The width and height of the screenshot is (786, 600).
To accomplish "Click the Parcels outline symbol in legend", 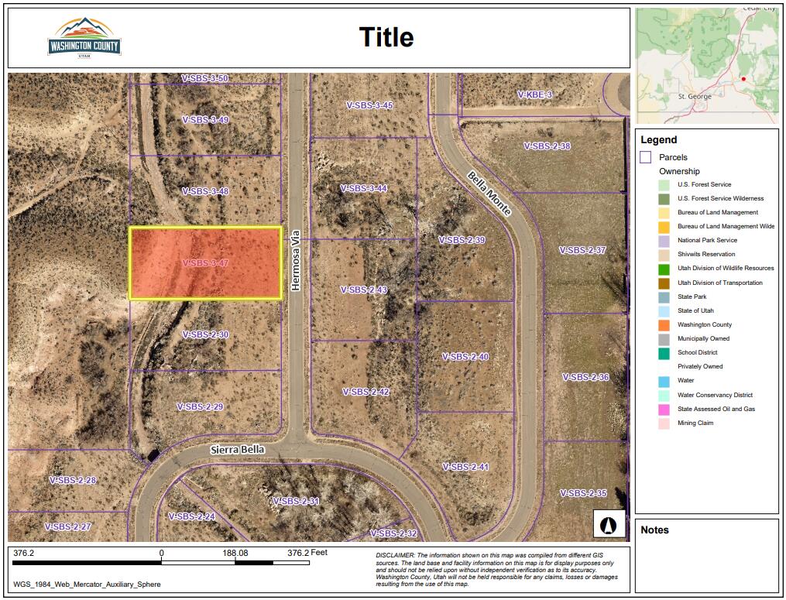I will point(645,157).
